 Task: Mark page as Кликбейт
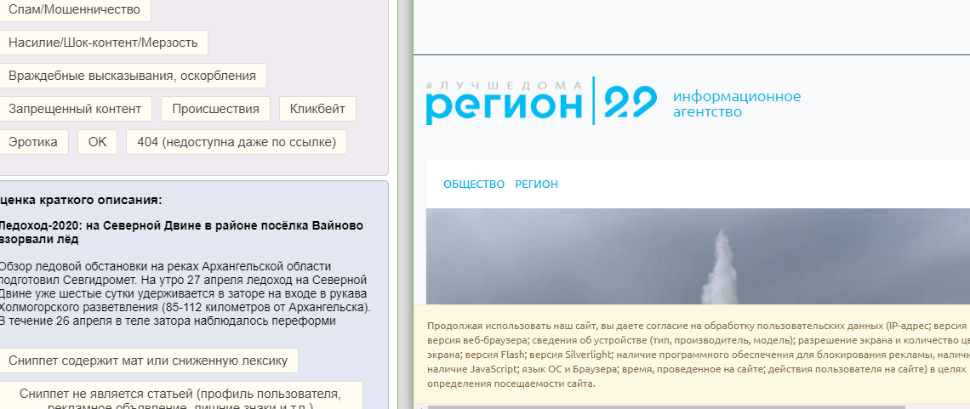coord(317,109)
